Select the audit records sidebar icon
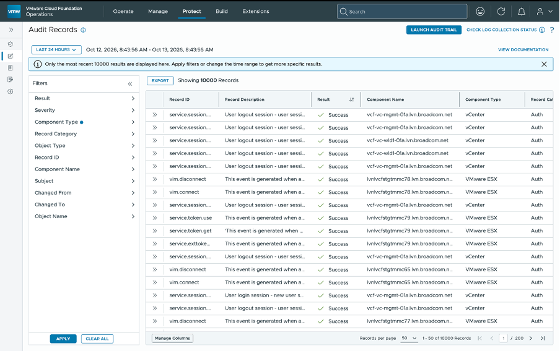This screenshot has height=351, width=560. click(11, 56)
